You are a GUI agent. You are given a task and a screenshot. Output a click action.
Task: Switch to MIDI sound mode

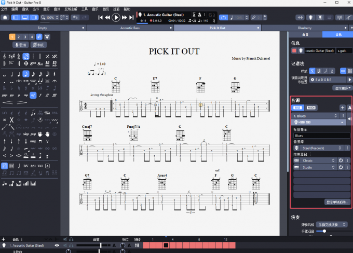(x=311, y=108)
